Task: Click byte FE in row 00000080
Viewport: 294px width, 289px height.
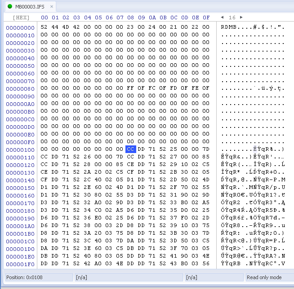Action: tap(195, 88)
